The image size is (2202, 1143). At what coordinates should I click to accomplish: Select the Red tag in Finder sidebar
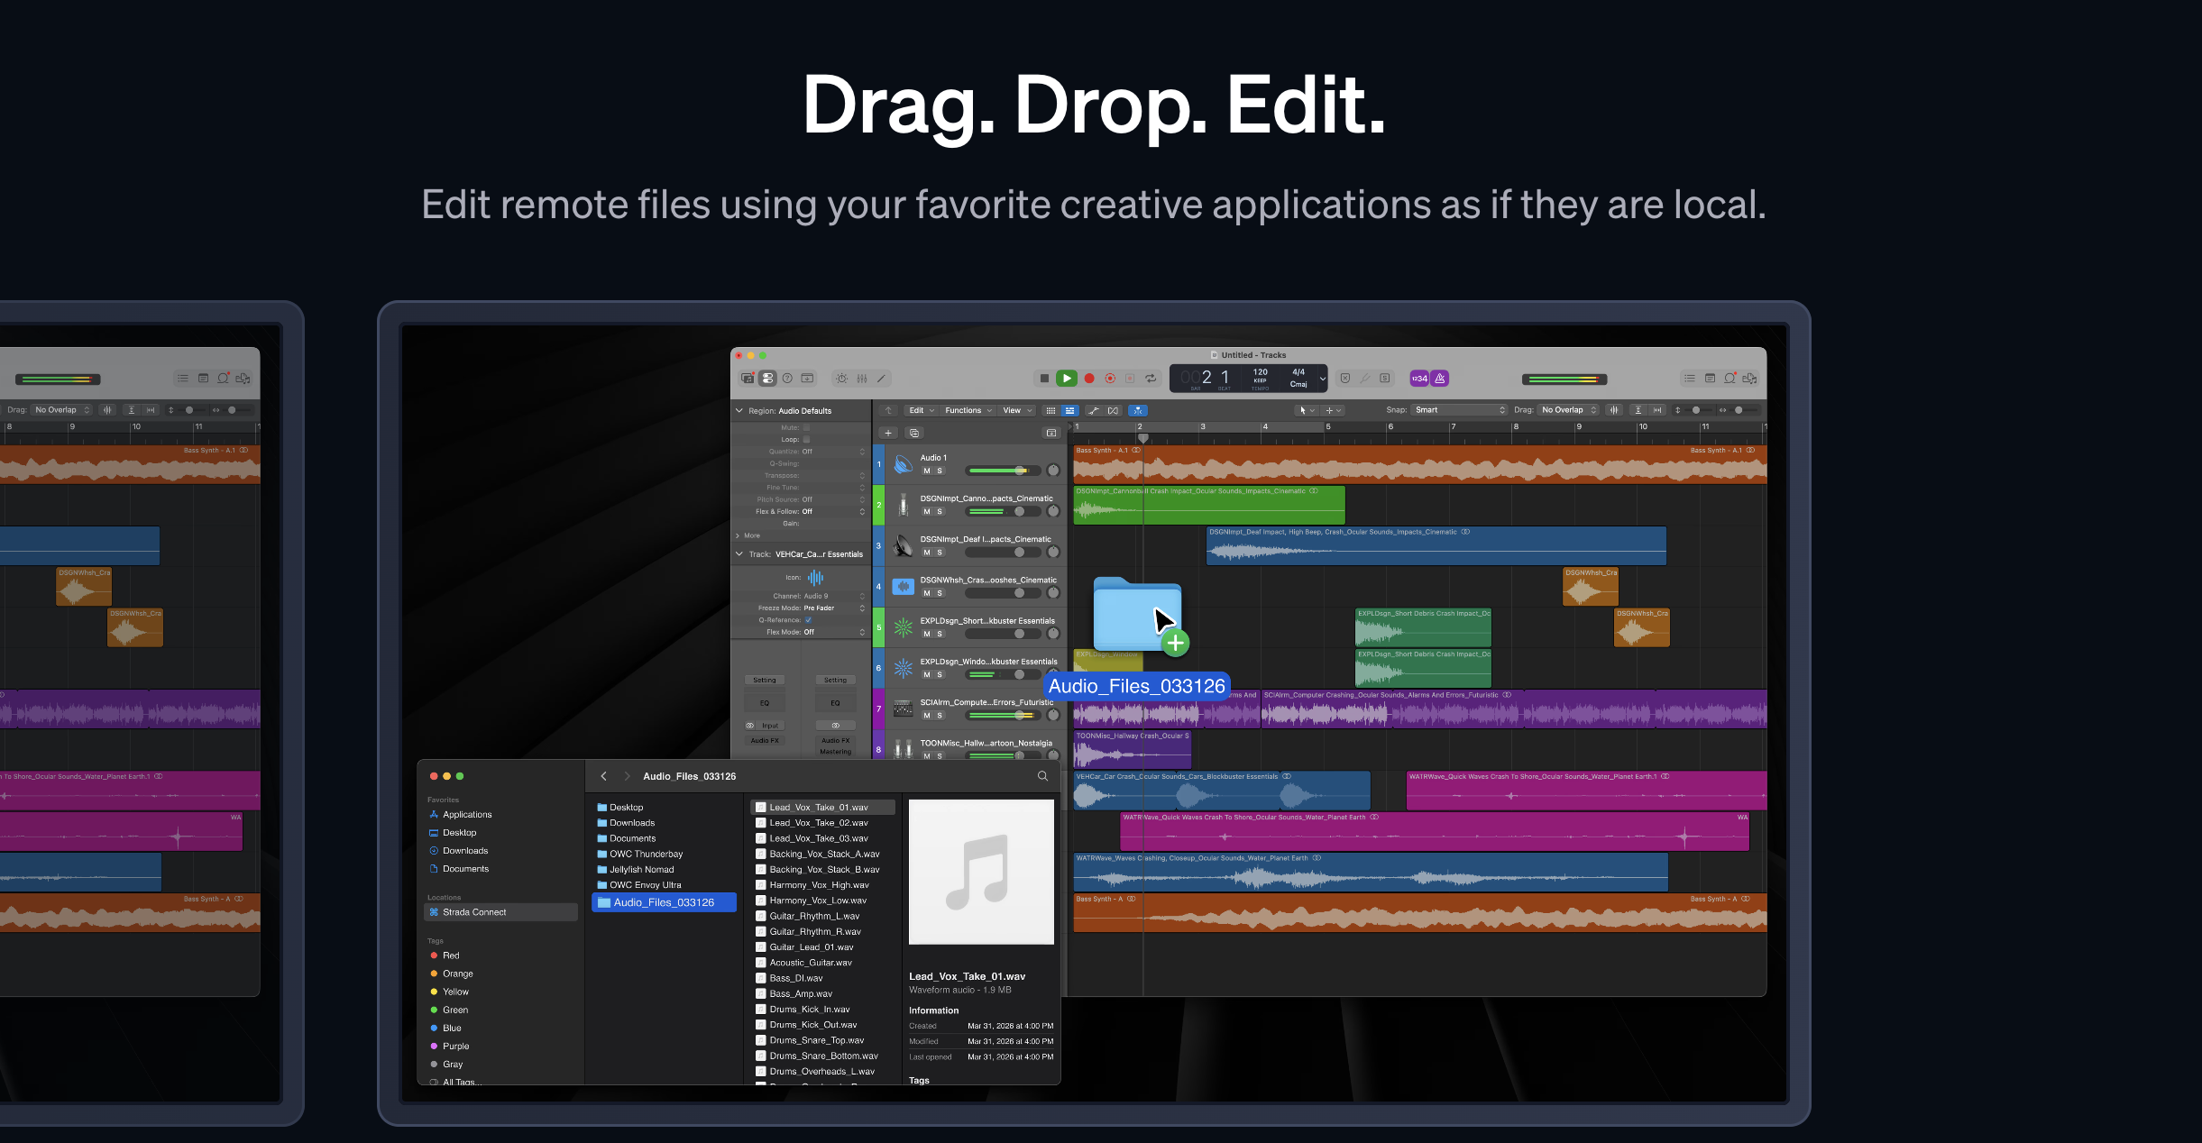pos(445,956)
